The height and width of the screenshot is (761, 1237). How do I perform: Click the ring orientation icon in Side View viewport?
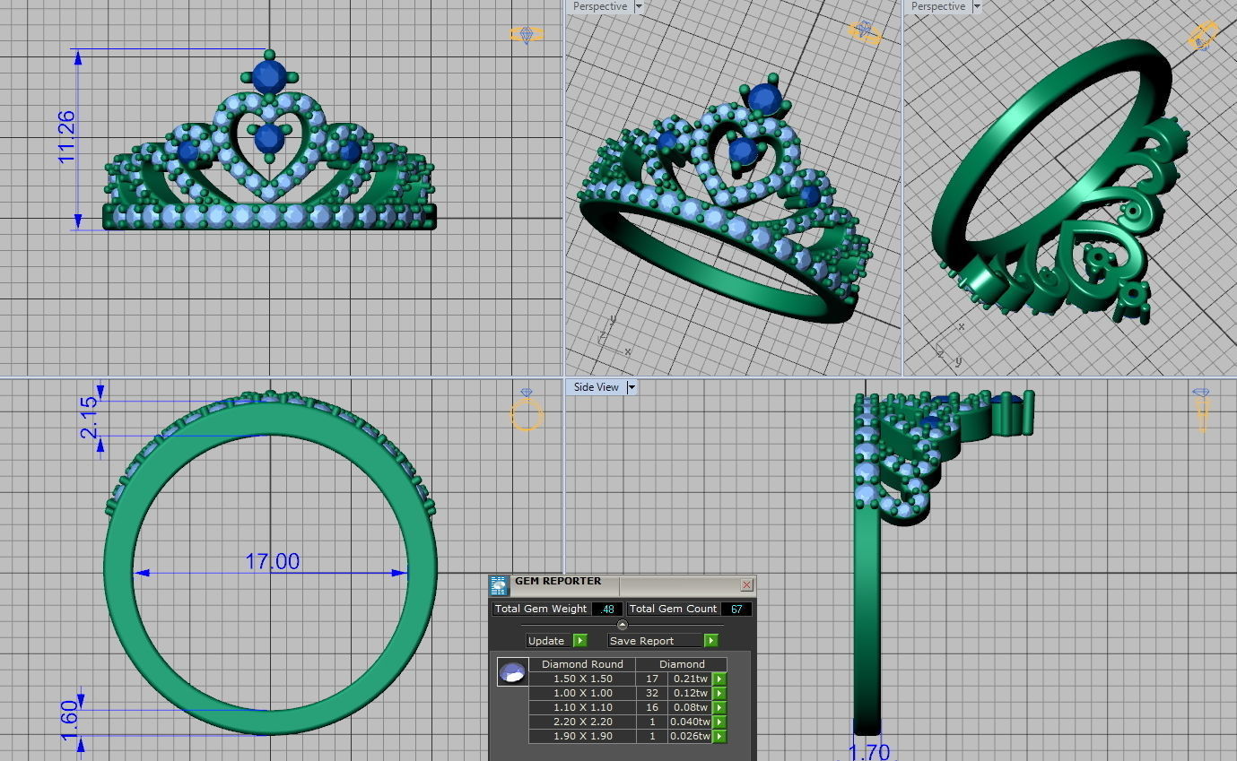[x=1201, y=406]
